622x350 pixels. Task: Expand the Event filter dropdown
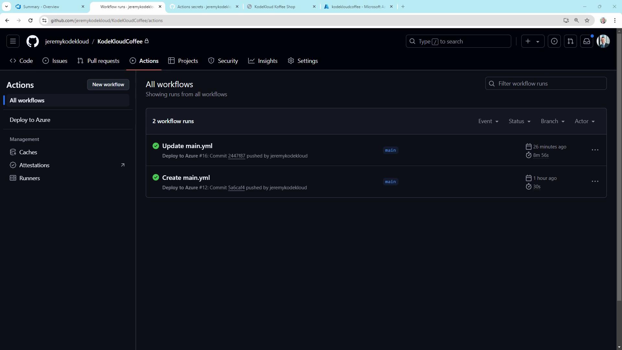coord(488,121)
